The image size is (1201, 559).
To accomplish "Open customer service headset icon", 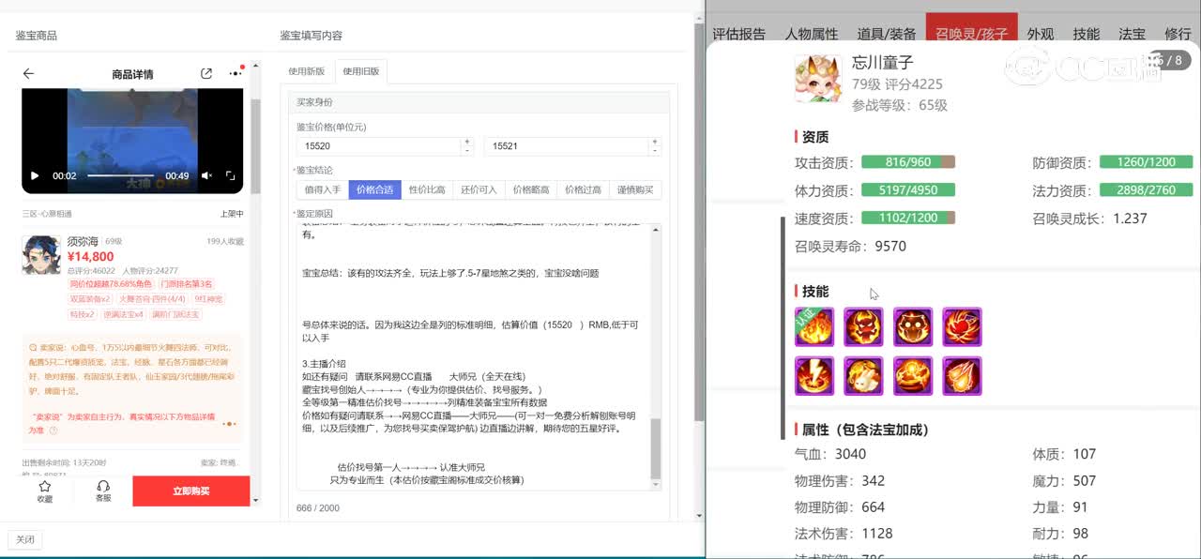I will (x=103, y=491).
